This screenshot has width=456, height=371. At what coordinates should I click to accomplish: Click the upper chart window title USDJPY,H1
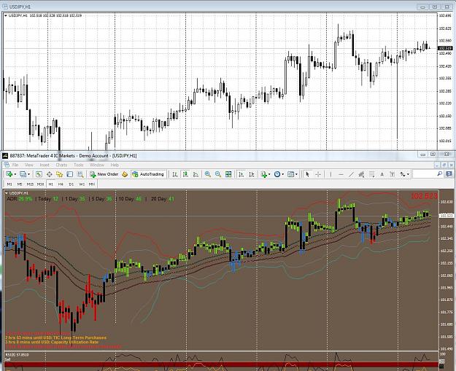point(20,7)
